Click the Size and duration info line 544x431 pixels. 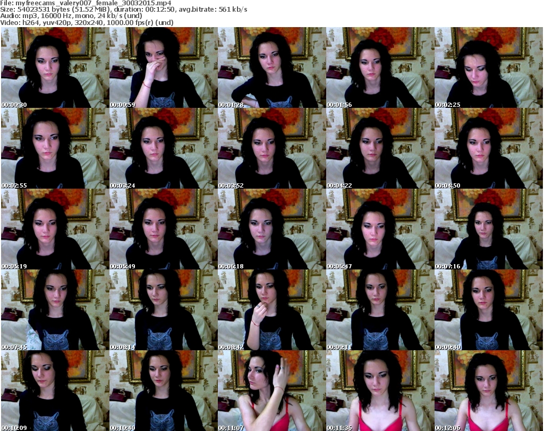click(123, 10)
